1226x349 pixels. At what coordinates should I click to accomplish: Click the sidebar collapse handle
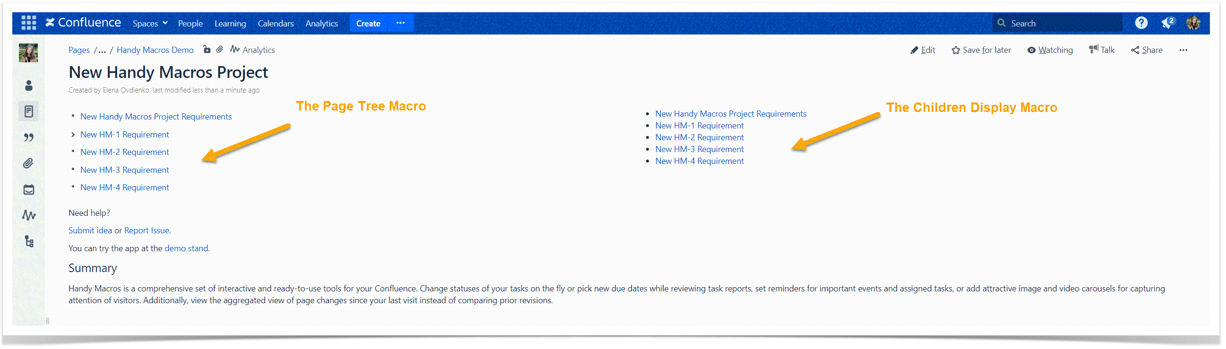pos(48,321)
